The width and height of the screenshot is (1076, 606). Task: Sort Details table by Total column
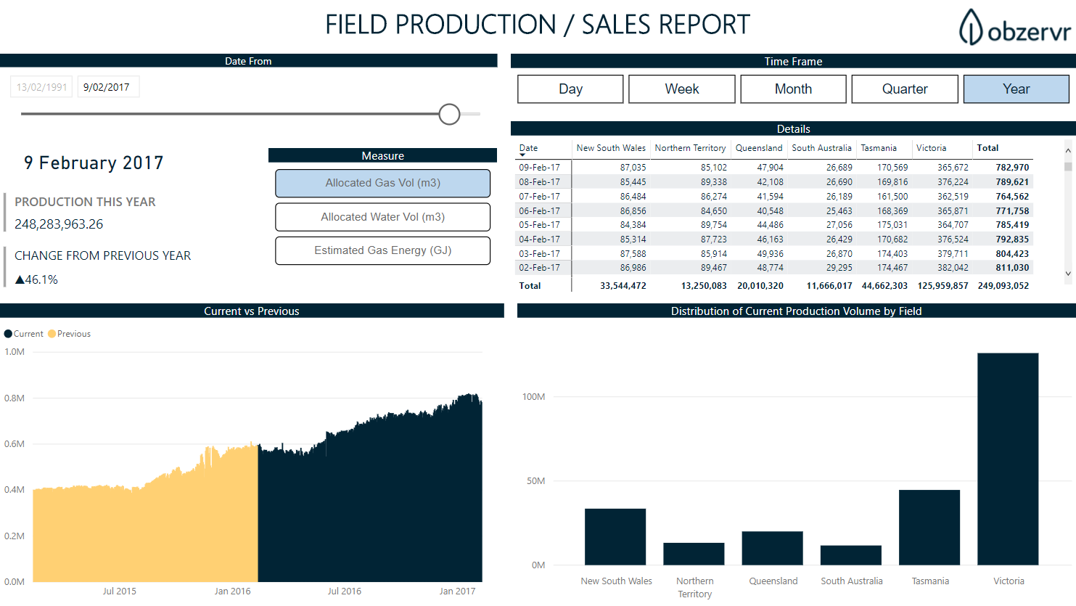pos(987,148)
